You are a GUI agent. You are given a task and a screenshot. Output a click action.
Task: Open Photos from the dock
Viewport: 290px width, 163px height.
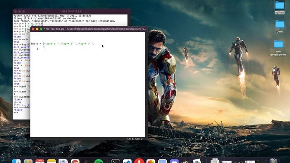[x=151, y=161]
